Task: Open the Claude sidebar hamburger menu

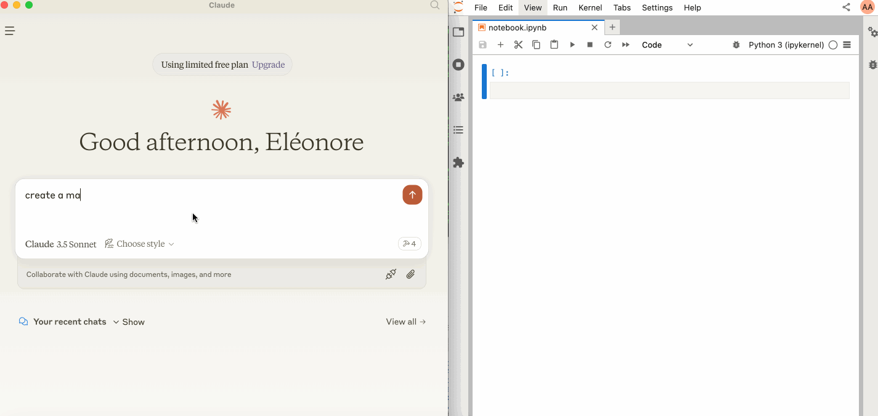Action: [x=10, y=31]
